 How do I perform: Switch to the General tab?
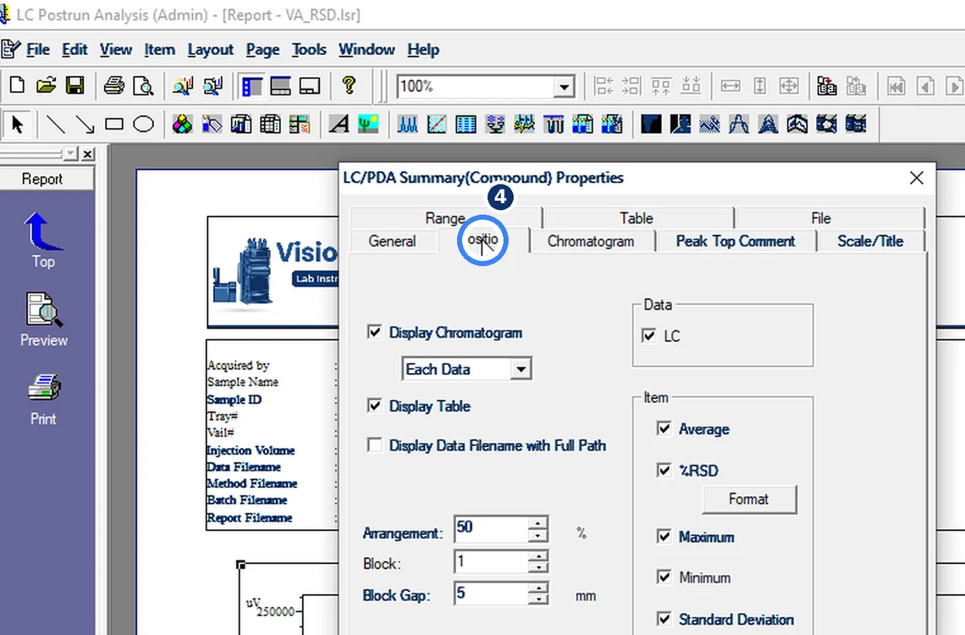[392, 241]
